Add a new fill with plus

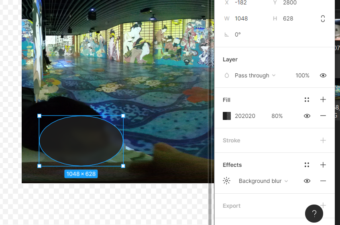point(323,99)
